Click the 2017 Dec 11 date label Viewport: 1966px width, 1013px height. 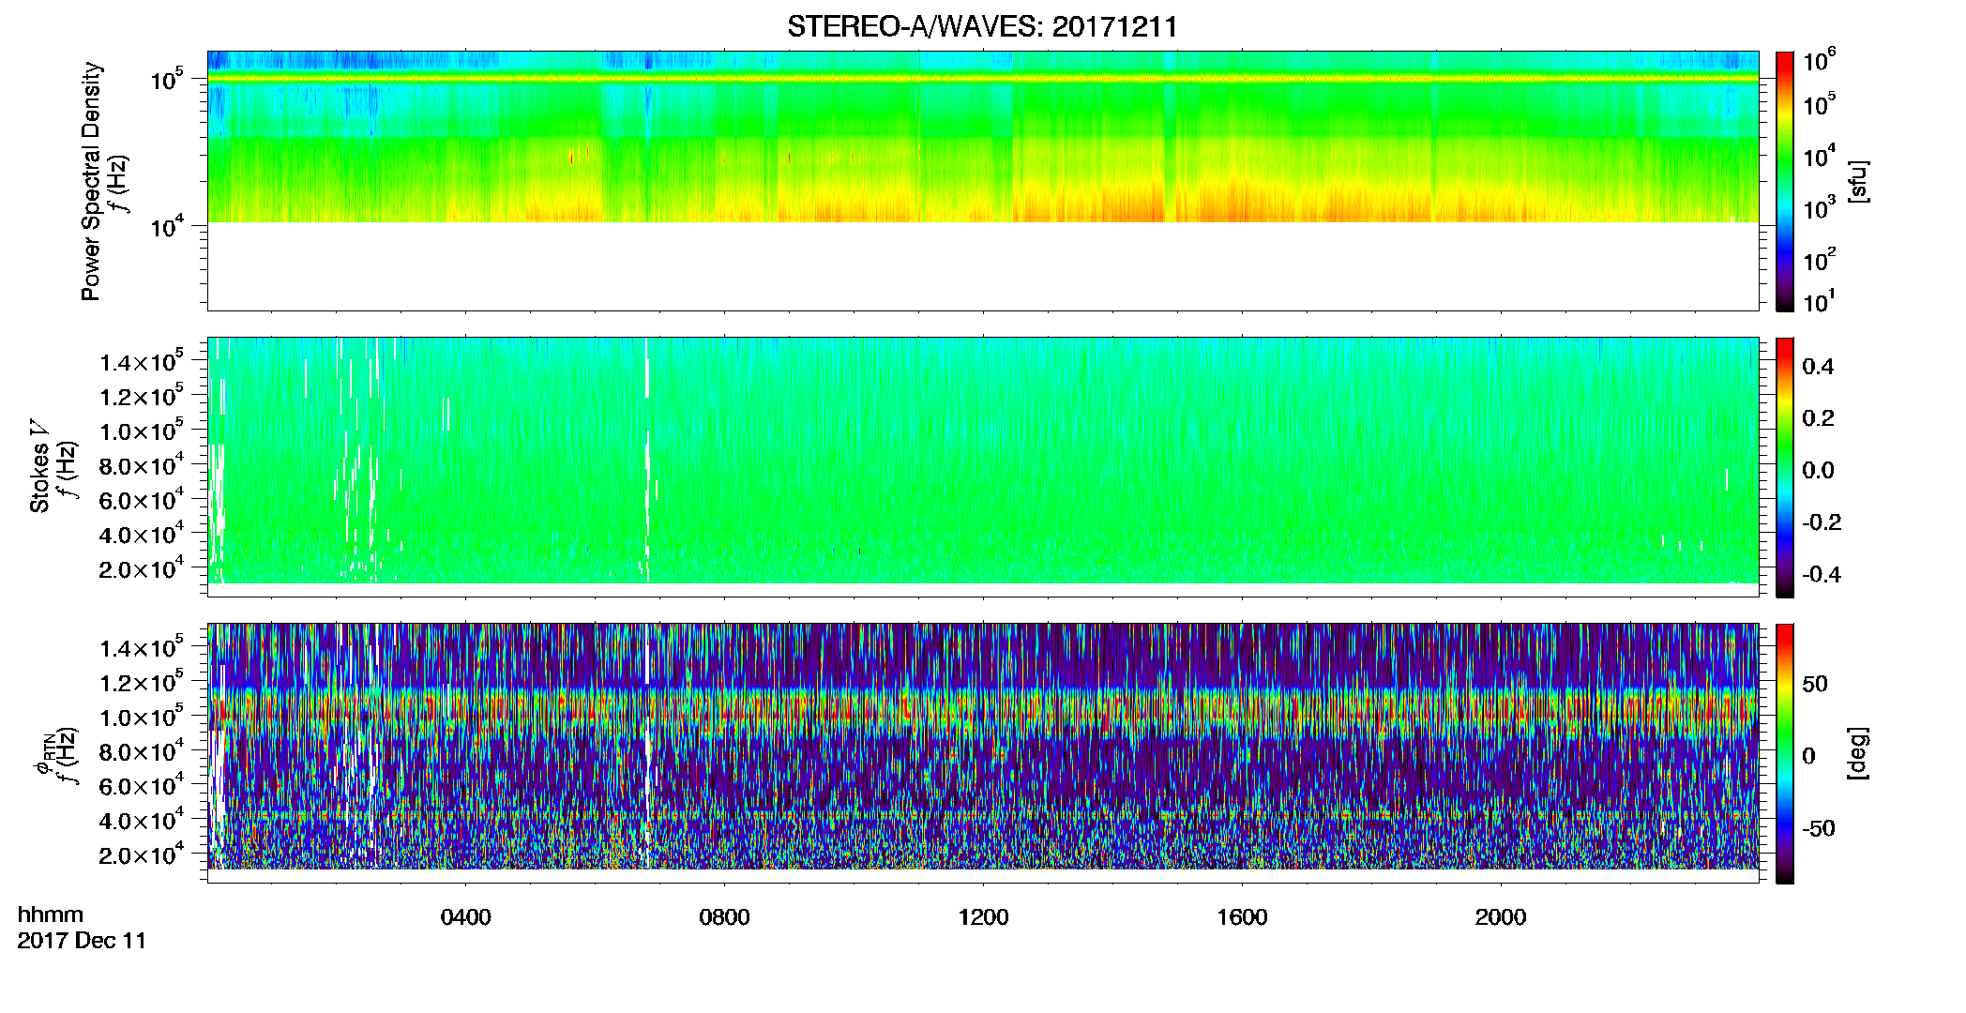[x=83, y=941]
